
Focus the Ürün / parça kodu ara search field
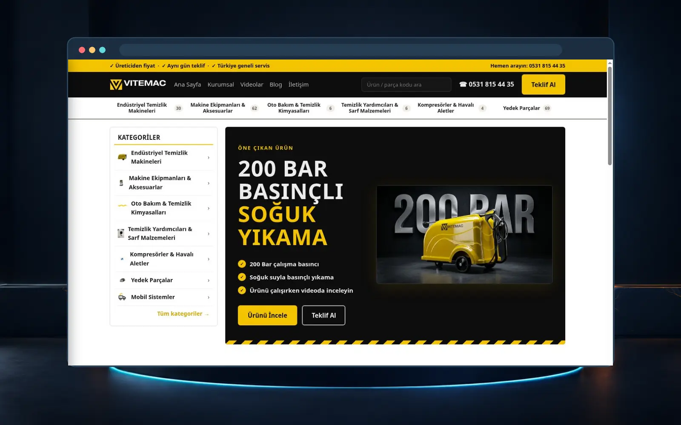point(406,85)
